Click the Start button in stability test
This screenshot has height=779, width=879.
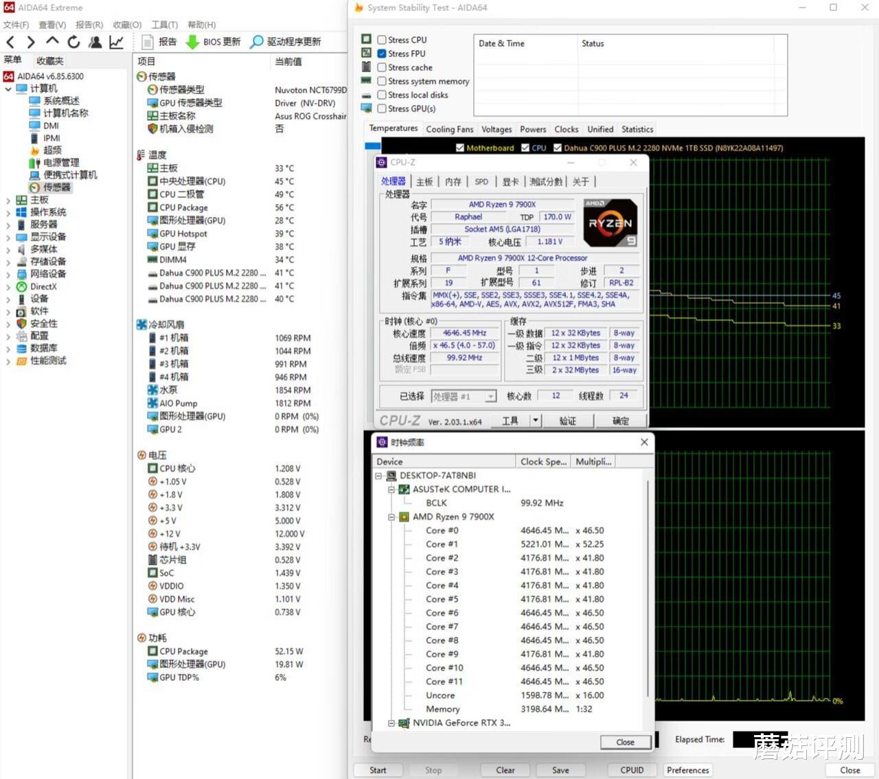pos(378,770)
